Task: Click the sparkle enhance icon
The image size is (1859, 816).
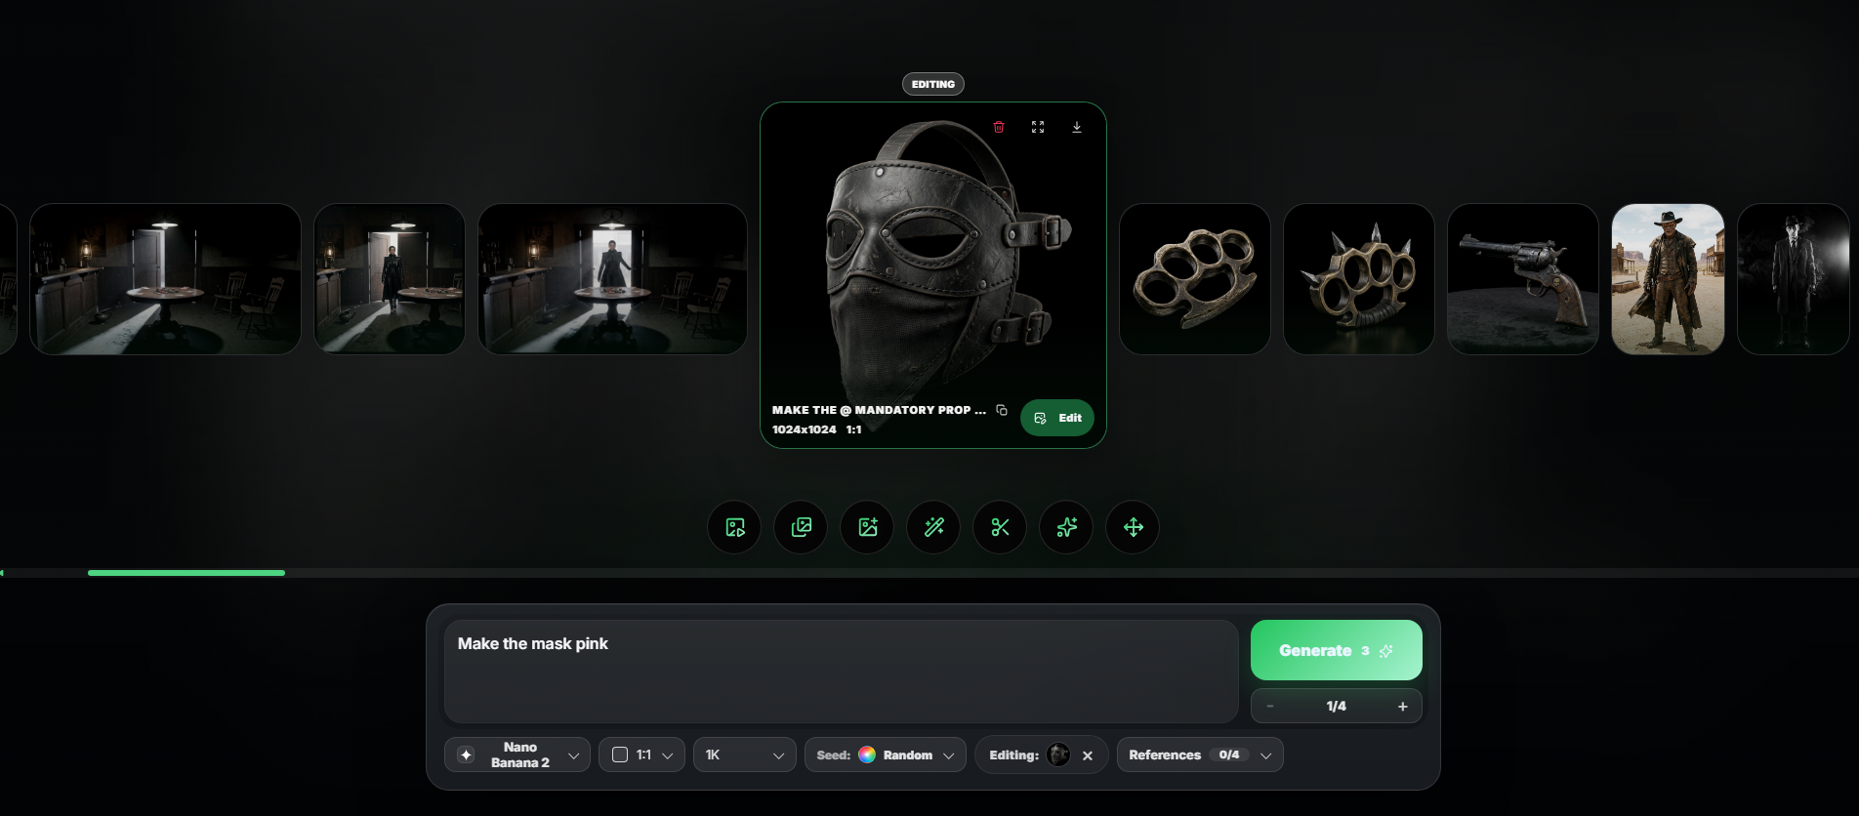Action: click(1066, 527)
